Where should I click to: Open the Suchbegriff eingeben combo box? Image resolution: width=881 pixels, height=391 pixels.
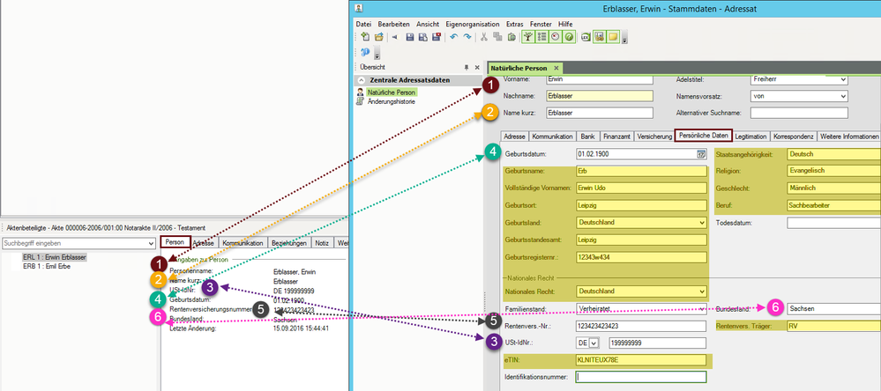pyautogui.click(x=151, y=243)
